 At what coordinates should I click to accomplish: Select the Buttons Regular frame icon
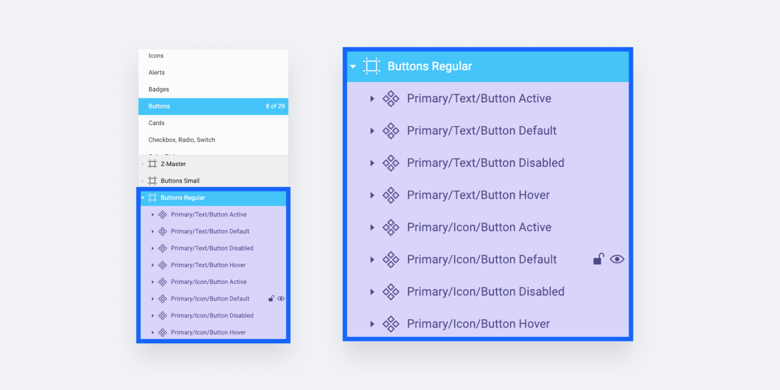click(152, 198)
